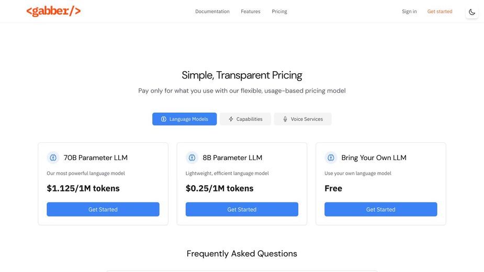Viewport: 484px width, 272px height.
Task: Get Started with the 70B Parameter LLM
Action: [x=103, y=209]
